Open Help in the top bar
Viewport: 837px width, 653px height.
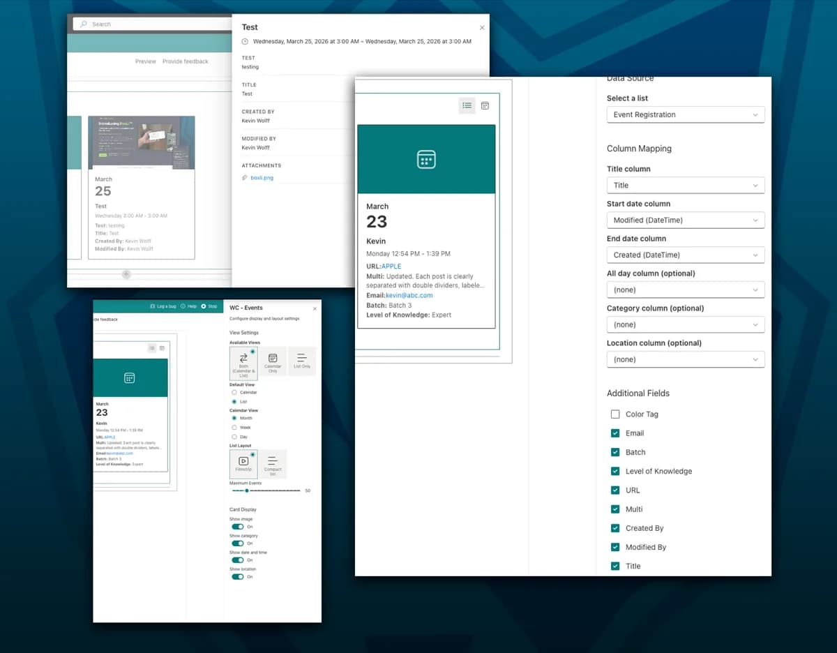pyautogui.click(x=189, y=306)
